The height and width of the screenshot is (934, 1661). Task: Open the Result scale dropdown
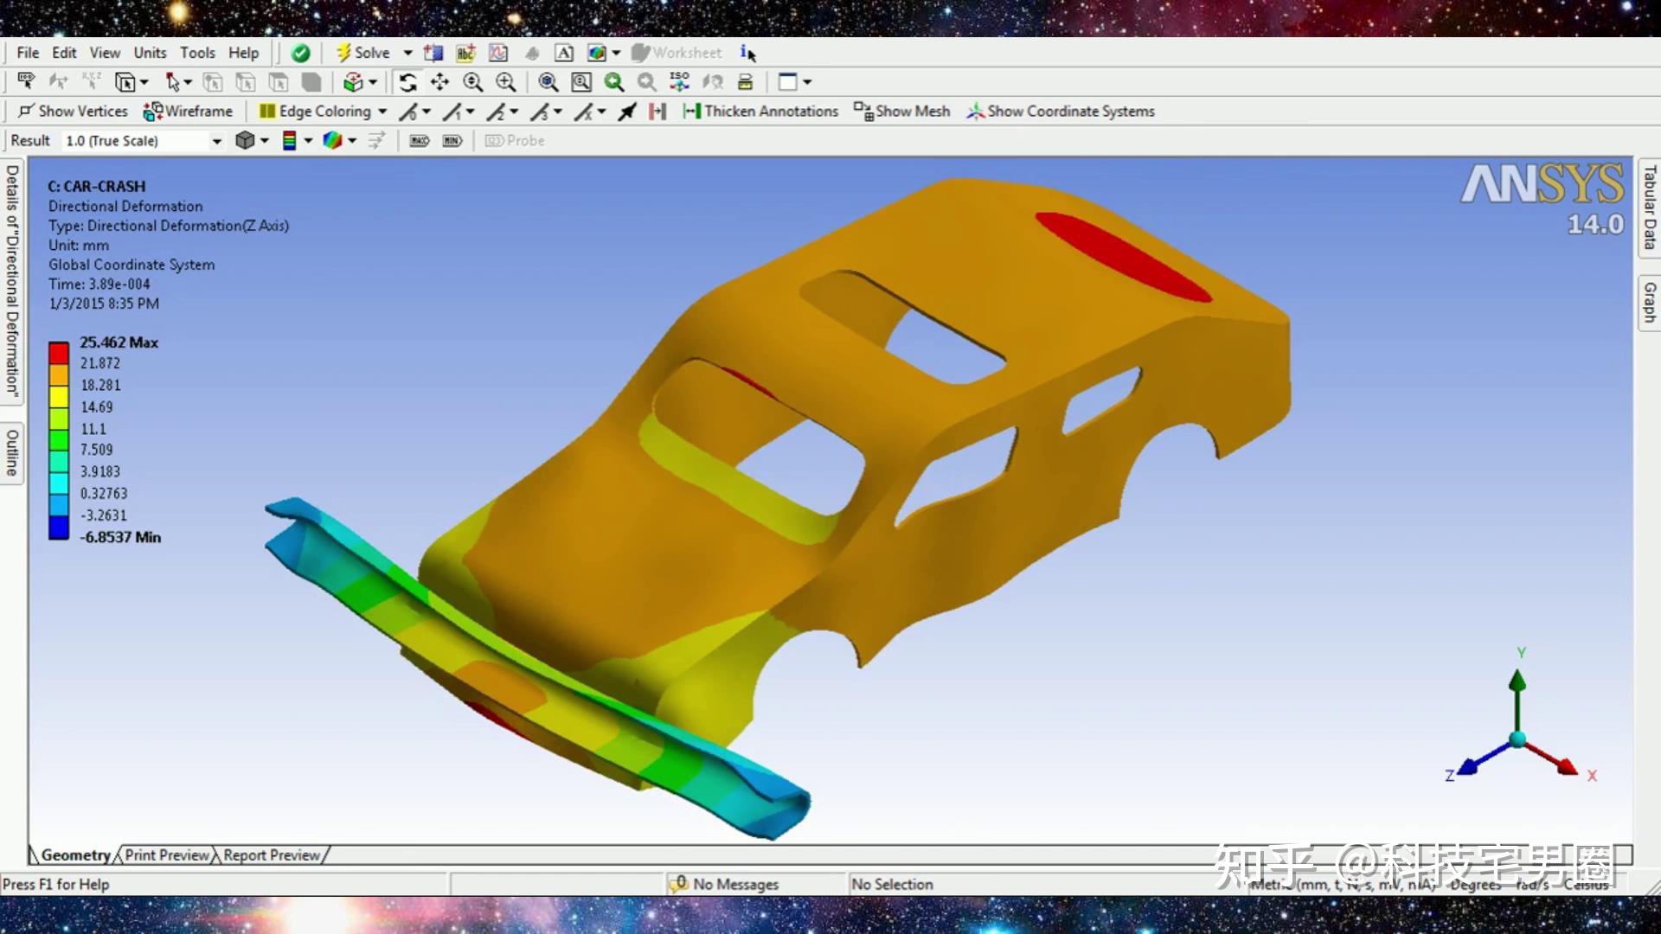216,141
